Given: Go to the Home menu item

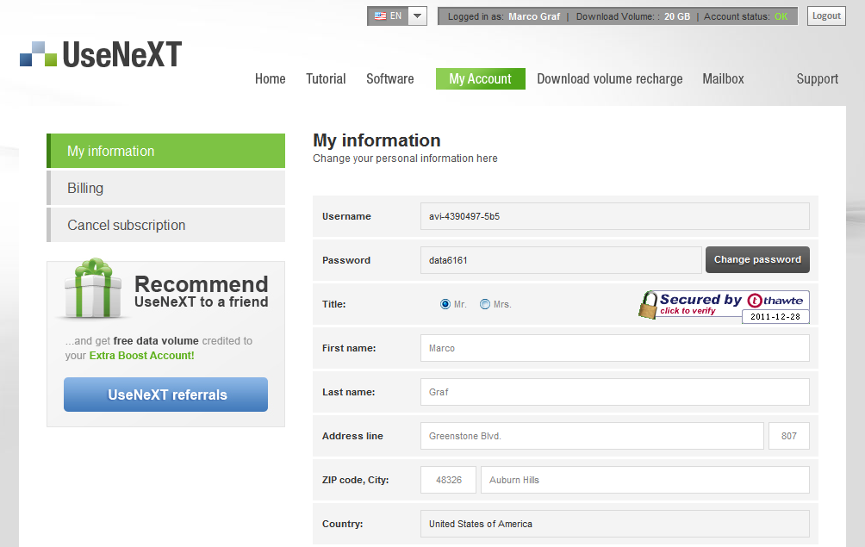Looking at the screenshot, I should [271, 79].
